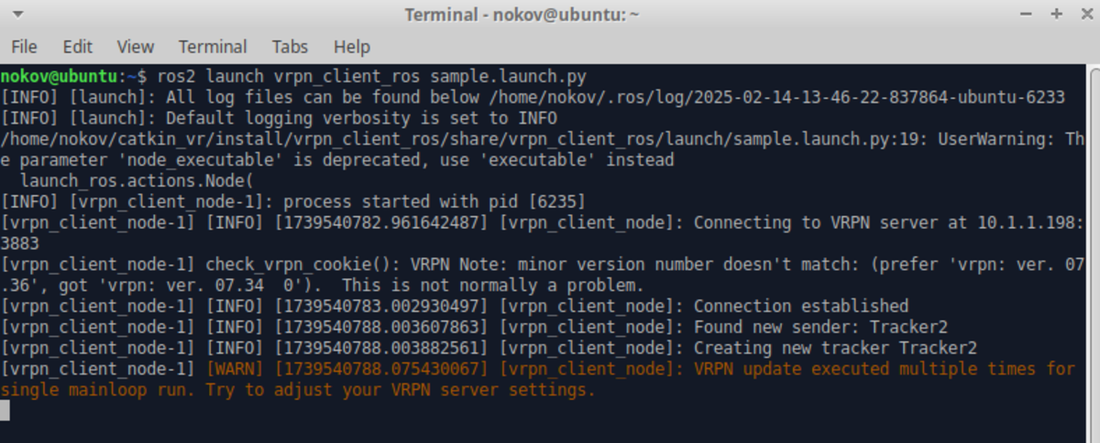This screenshot has width=1100, height=443.
Task: Close the terminal window
Action: (x=1083, y=15)
